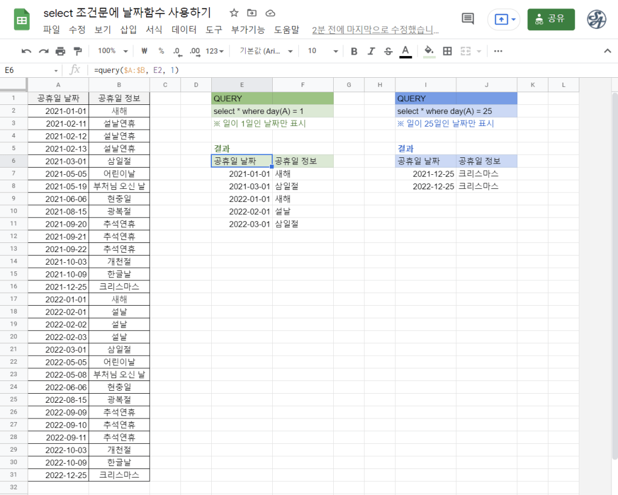The width and height of the screenshot is (618, 495).
Task: Open the 100% zoom dropdown
Action: click(x=113, y=51)
